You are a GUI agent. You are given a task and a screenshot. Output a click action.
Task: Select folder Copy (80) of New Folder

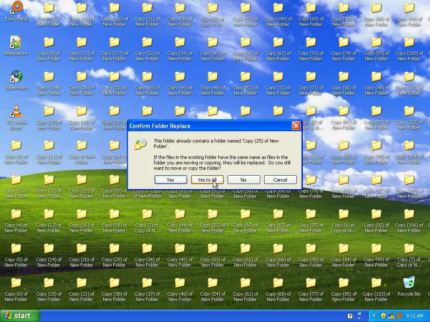point(343,84)
